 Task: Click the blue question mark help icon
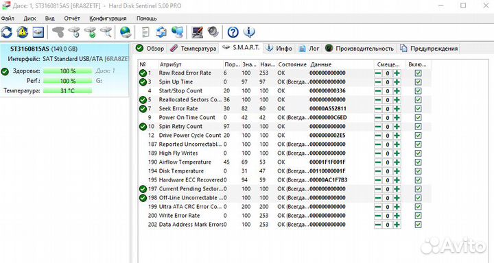233,32
